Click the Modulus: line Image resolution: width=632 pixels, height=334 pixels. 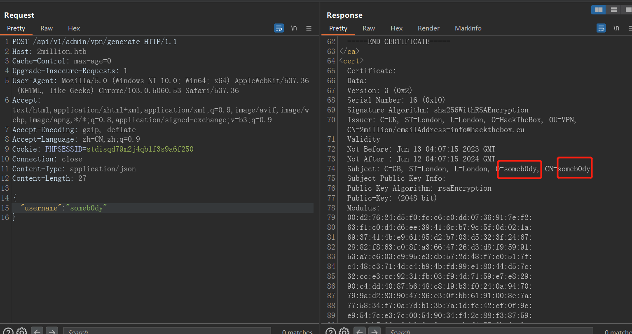tap(363, 208)
